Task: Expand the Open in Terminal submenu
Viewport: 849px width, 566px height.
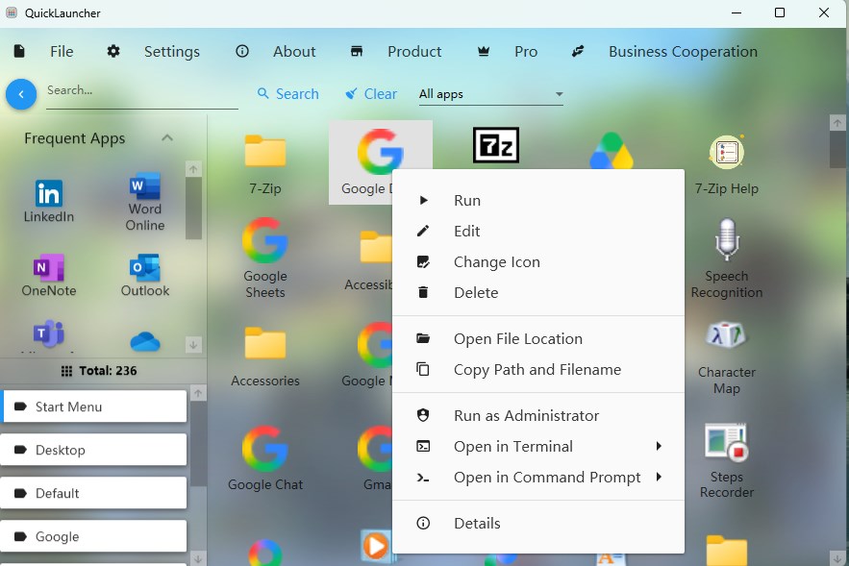Action: tap(538, 447)
